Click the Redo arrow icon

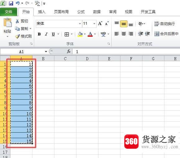point(27,3)
